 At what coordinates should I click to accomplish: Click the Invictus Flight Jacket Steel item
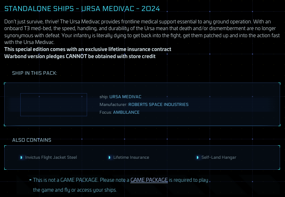51,157
